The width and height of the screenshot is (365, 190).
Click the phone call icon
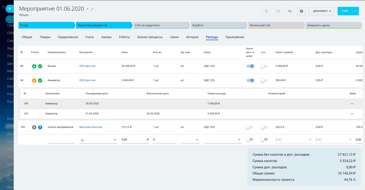tap(267, 11)
